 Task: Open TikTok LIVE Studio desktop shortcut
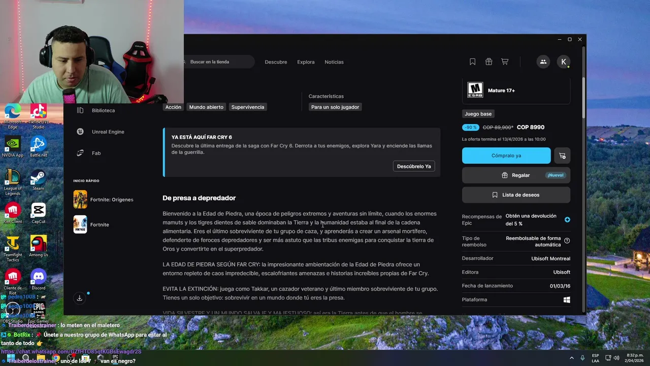tap(39, 116)
